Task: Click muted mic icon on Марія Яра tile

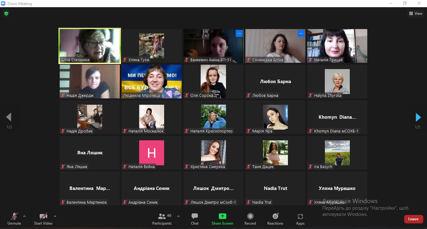Action: click(249, 131)
